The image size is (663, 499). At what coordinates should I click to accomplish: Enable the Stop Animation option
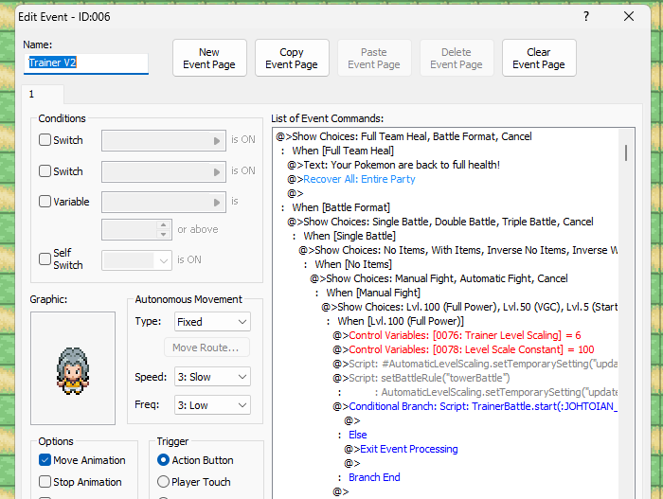point(45,482)
